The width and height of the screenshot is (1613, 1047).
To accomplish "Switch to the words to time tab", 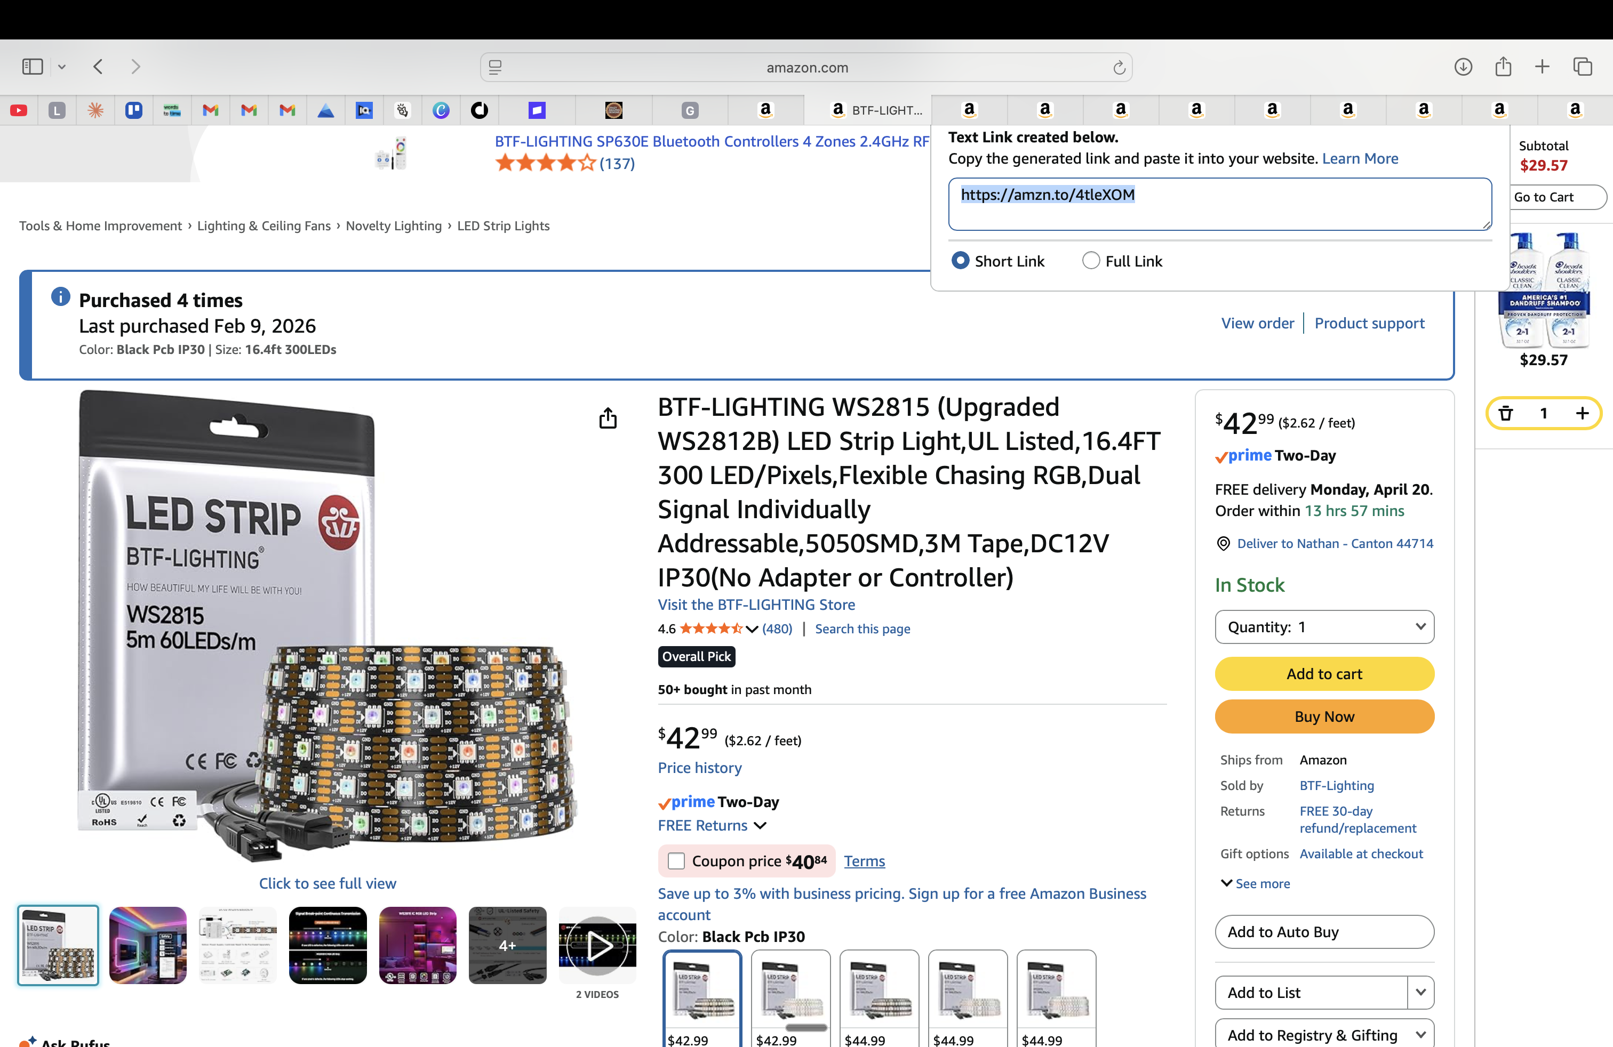I will (172, 110).
